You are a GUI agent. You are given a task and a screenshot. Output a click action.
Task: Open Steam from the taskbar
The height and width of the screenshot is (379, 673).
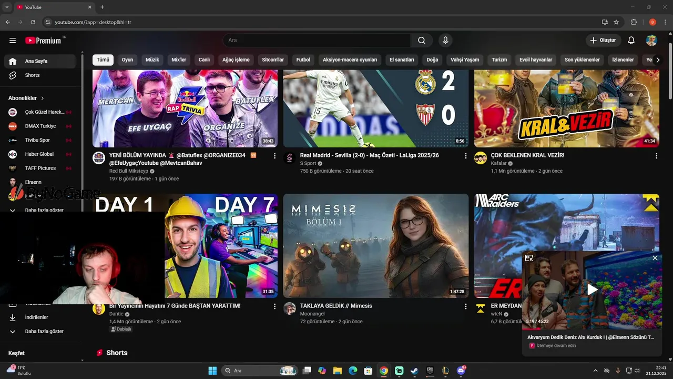(x=415, y=371)
